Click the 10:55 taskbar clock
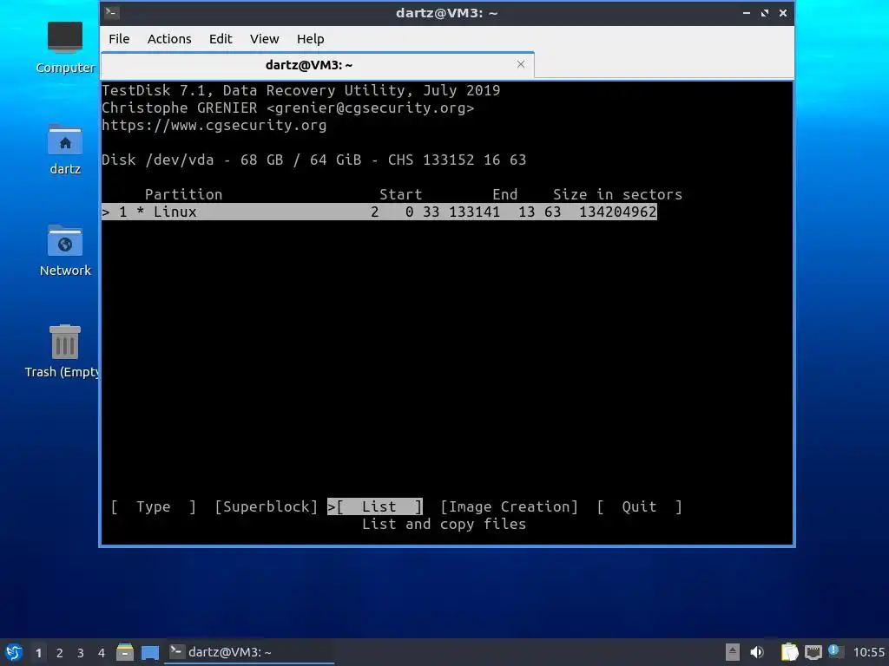This screenshot has height=666, width=889. (x=868, y=652)
